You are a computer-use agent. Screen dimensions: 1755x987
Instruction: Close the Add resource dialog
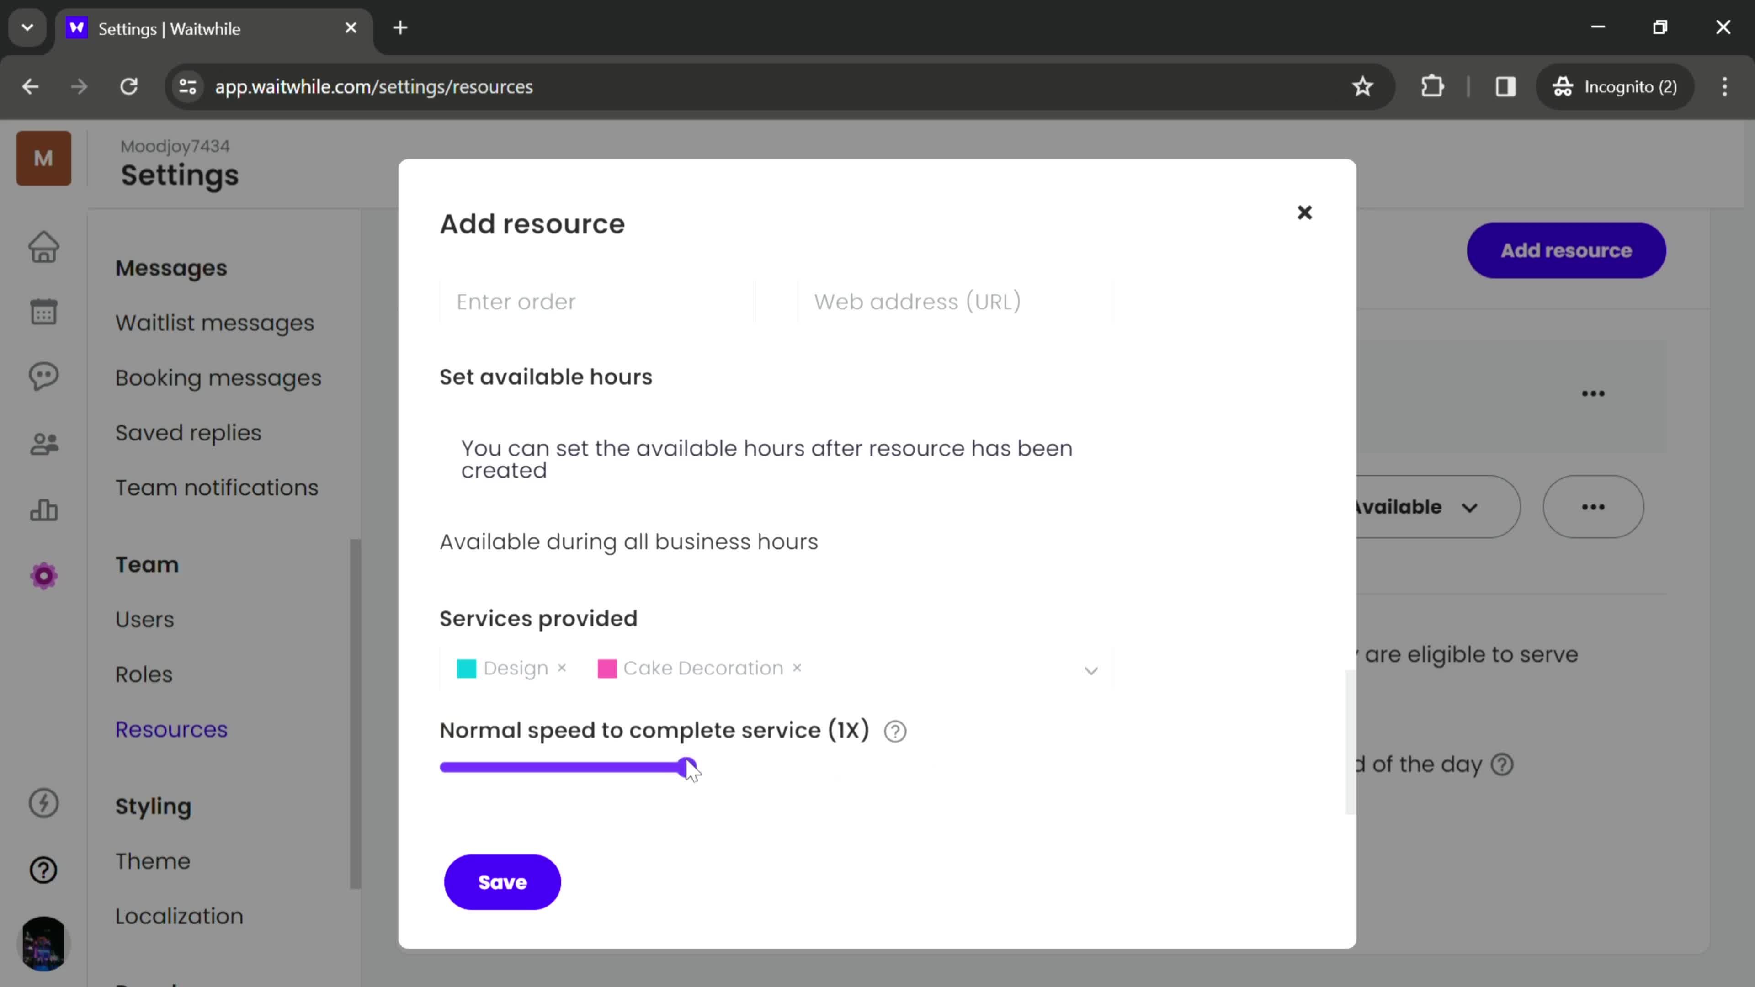[1305, 212]
